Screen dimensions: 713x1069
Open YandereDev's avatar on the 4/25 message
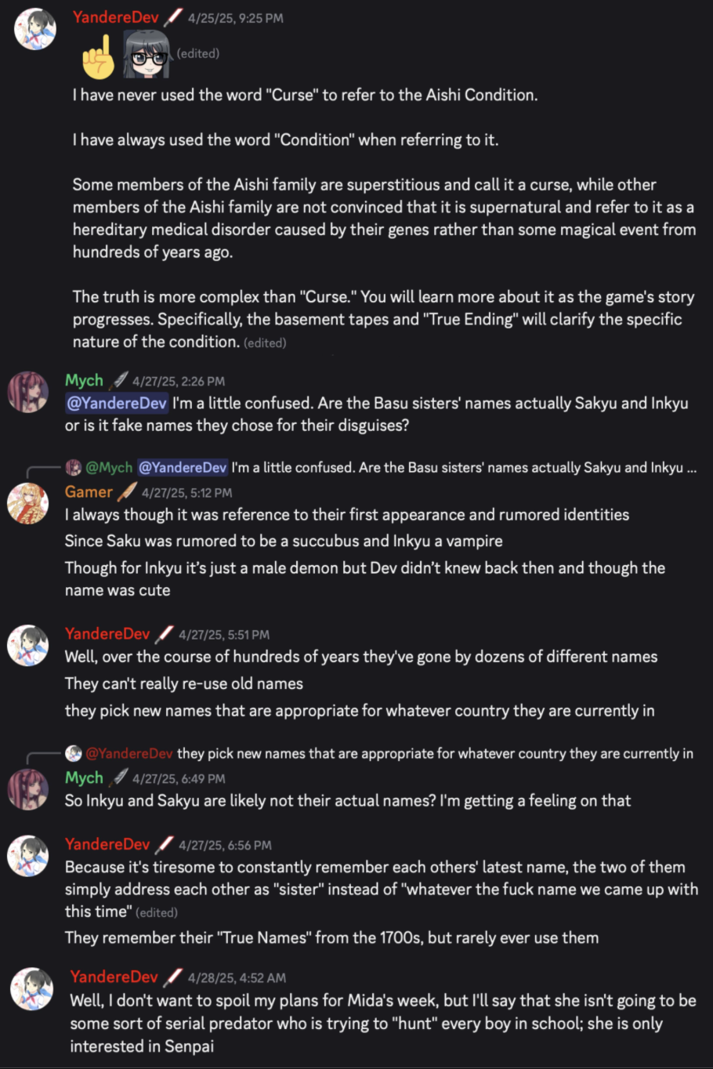[35, 29]
